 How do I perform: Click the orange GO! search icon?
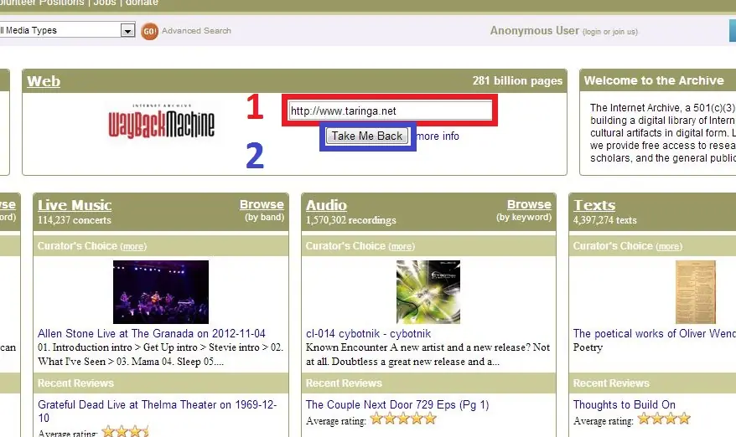pos(149,32)
